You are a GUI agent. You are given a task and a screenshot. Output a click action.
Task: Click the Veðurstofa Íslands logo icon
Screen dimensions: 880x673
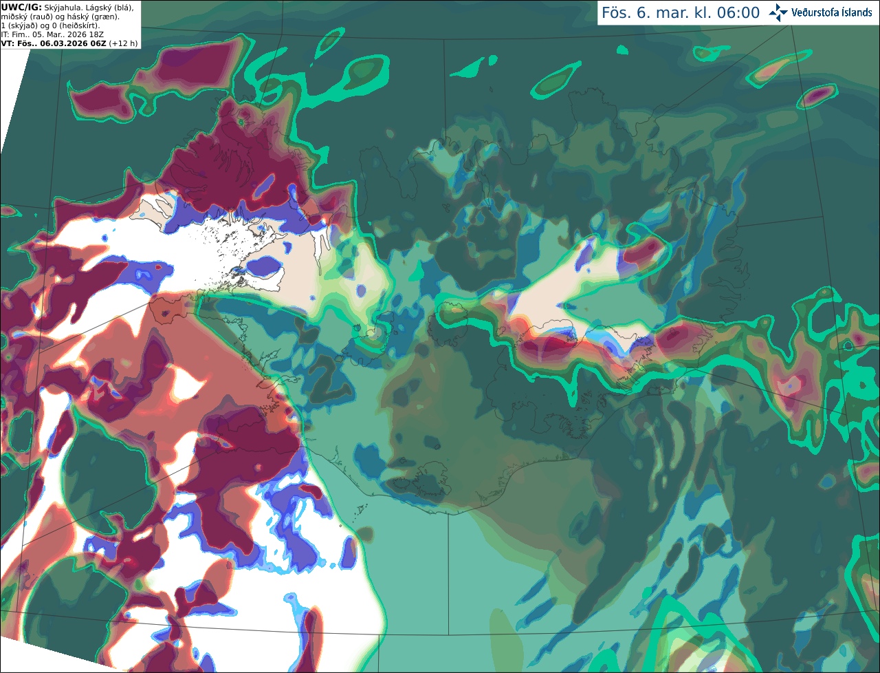click(778, 12)
